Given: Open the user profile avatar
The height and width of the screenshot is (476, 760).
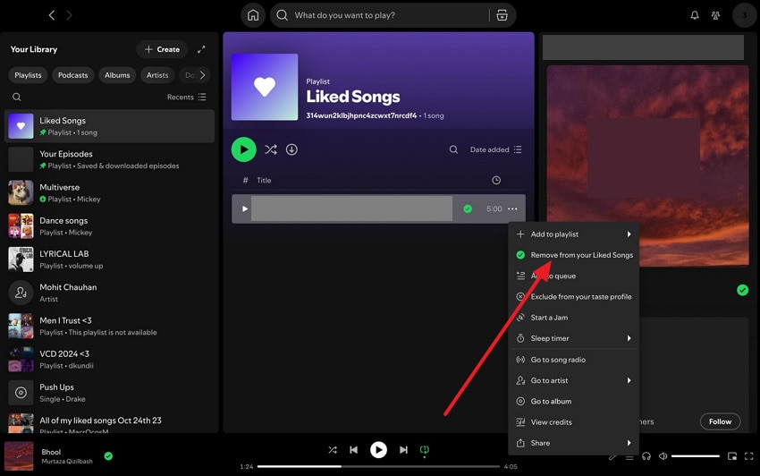Looking at the screenshot, I should point(745,15).
